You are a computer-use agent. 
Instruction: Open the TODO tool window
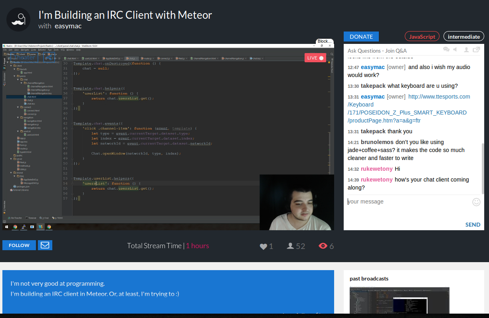[57, 218]
